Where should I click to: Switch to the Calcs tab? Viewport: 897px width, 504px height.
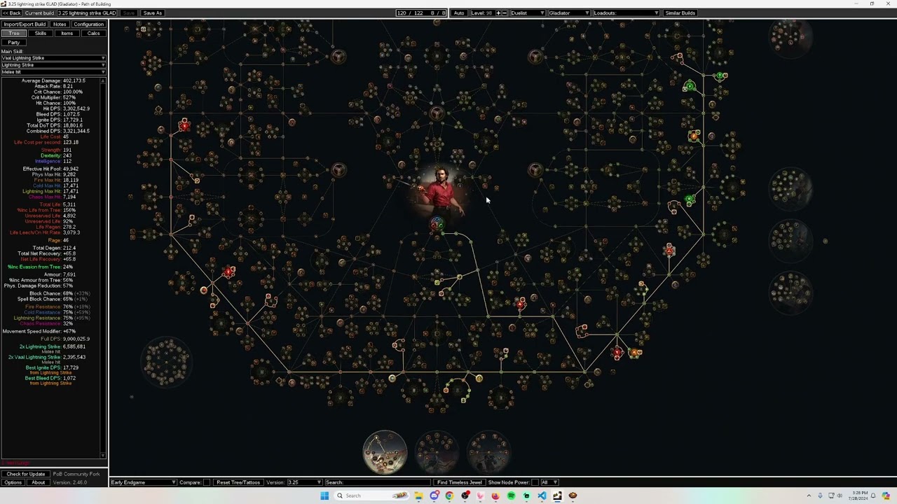tap(93, 34)
